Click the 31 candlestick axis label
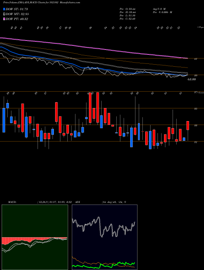Image resolution: width=204 pixels, height=270 pixels. tap(195, 142)
